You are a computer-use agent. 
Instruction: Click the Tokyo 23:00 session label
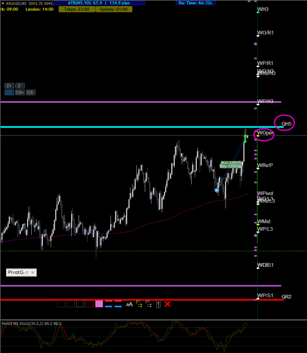point(77,9)
